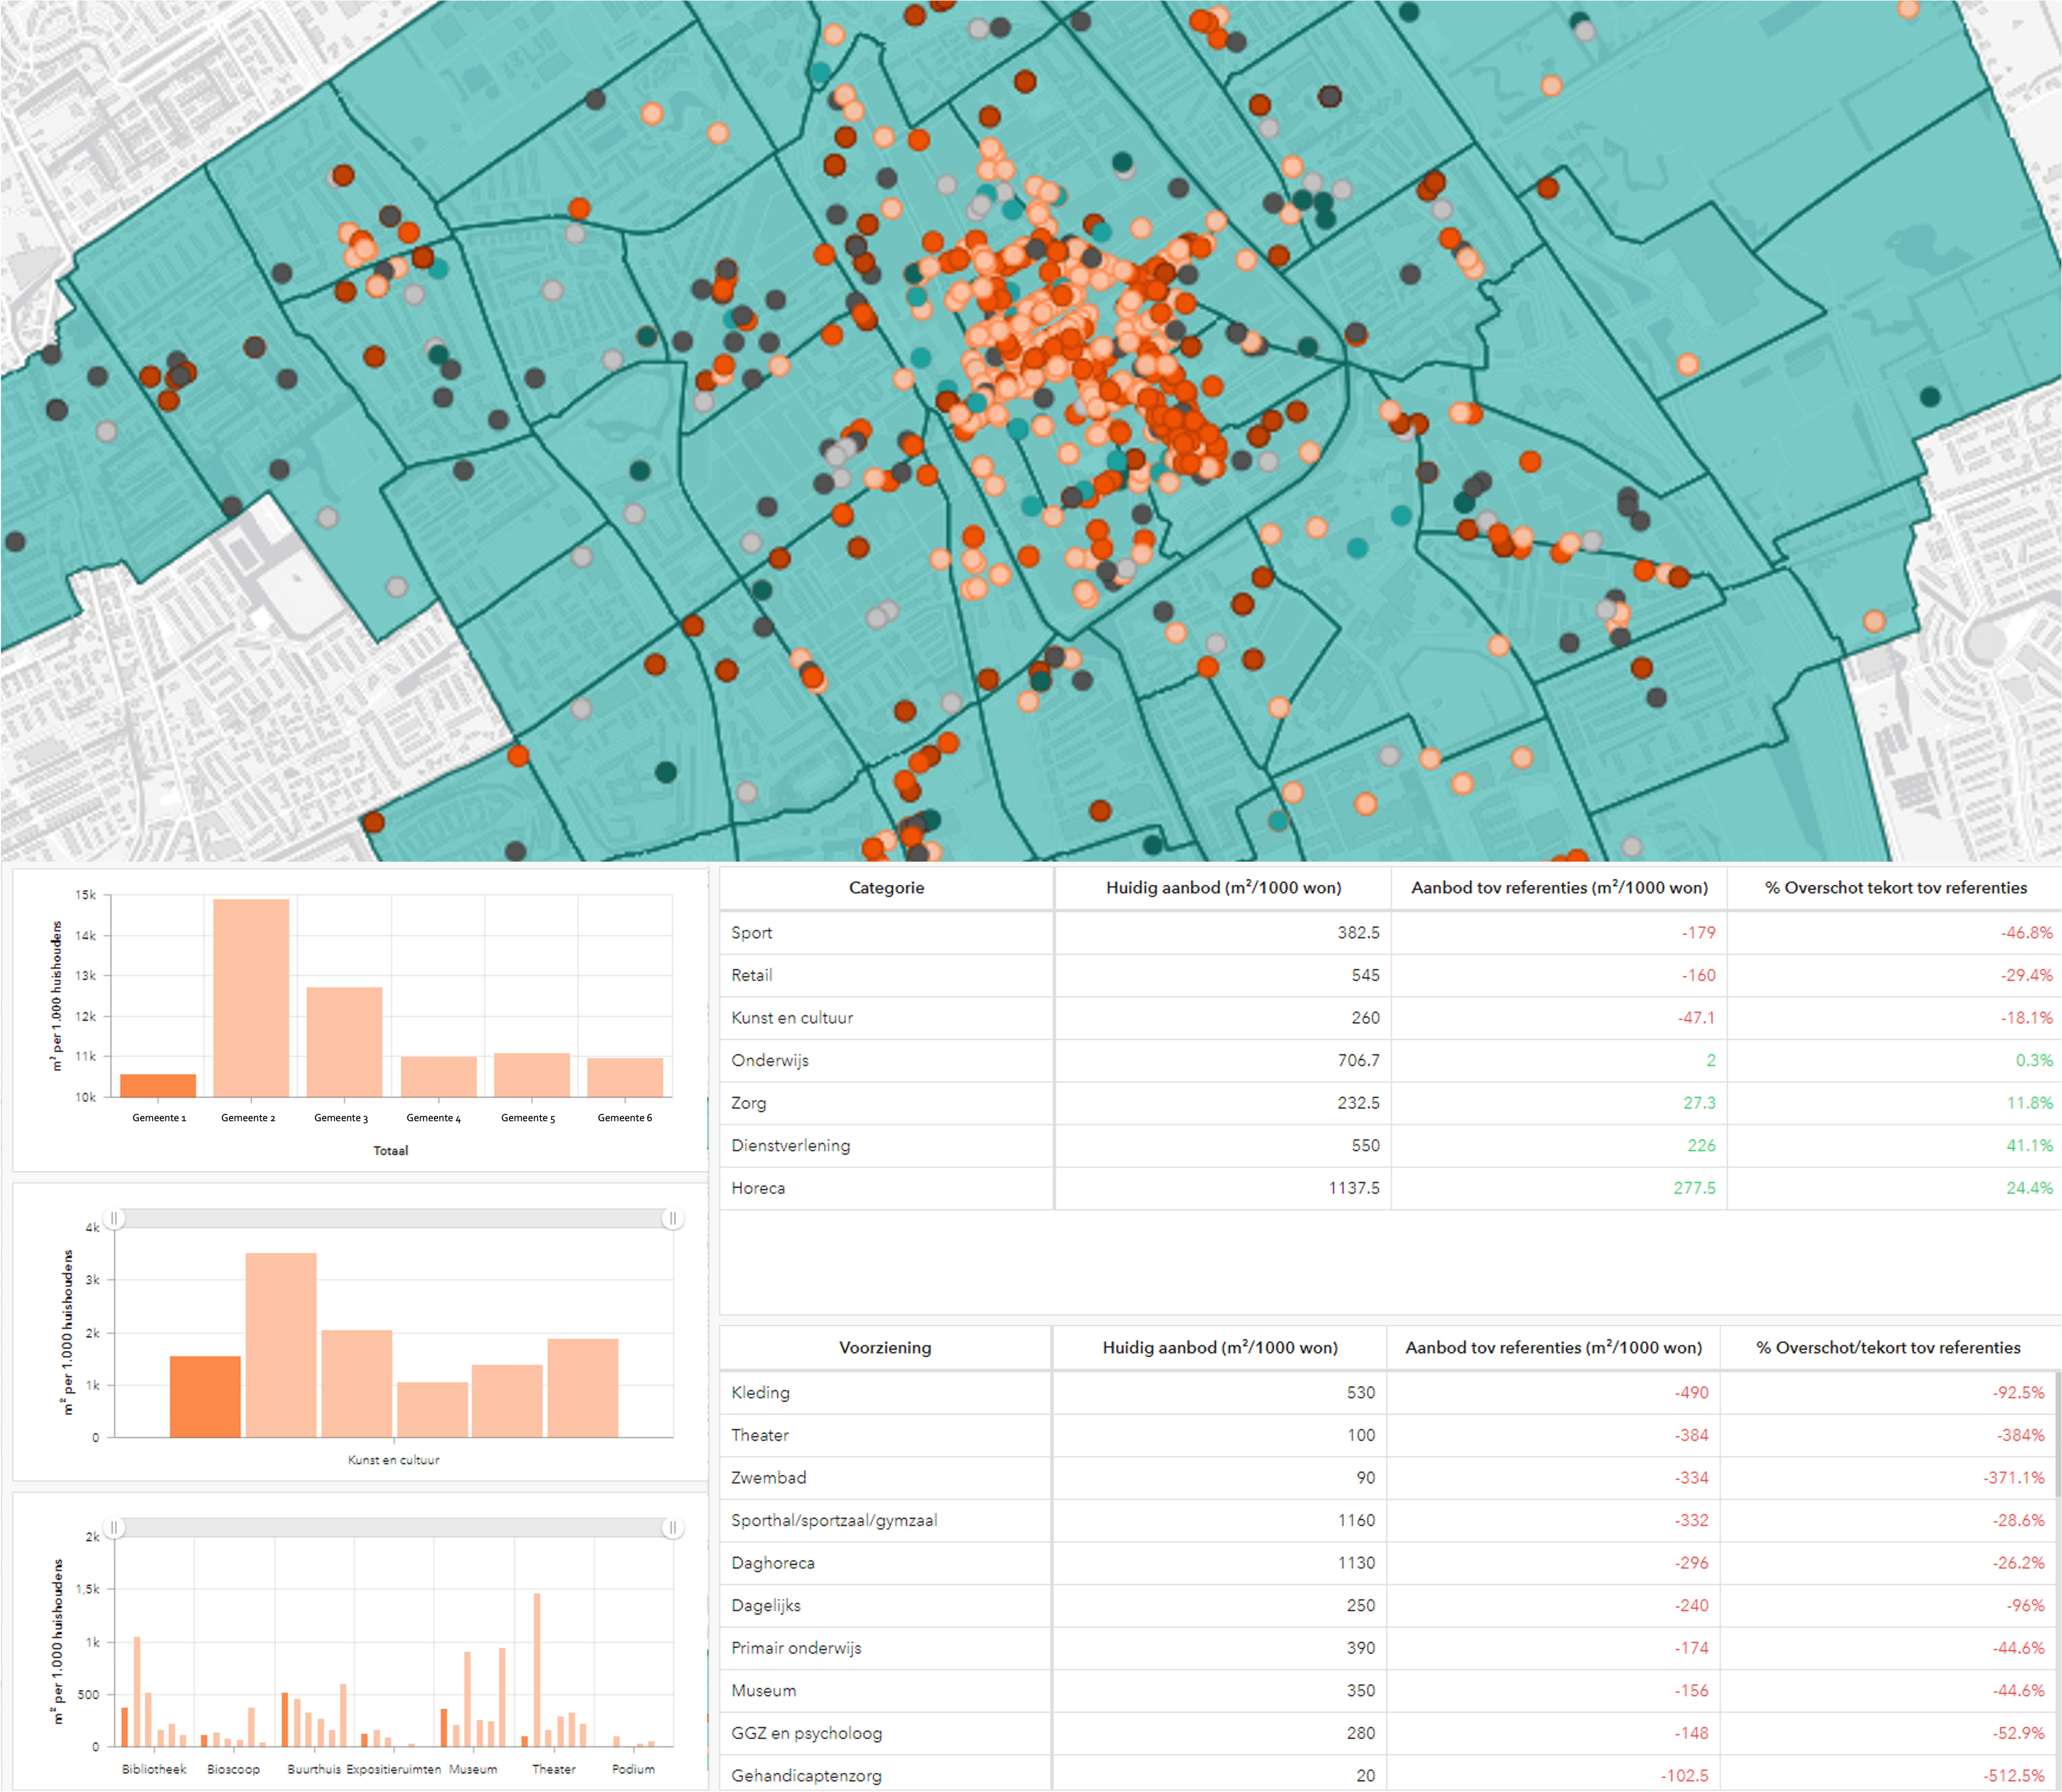
Task: Select the Gemeente 2 bar in Totaal chart
Action: coord(251,998)
